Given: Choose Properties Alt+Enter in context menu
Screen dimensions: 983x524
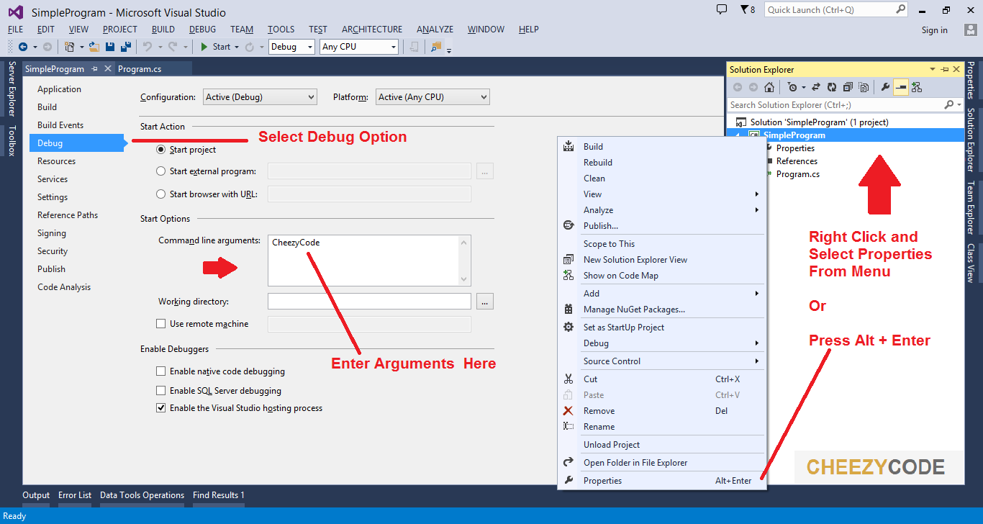Looking at the screenshot, I should [x=662, y=481].
